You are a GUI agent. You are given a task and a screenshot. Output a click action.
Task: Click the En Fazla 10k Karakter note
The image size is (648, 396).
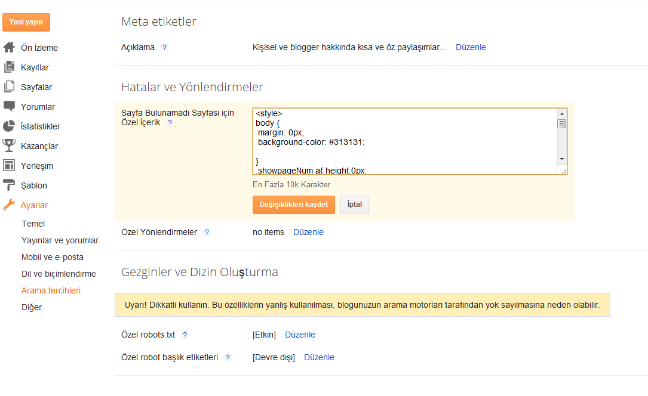click(x=291, y=185)
